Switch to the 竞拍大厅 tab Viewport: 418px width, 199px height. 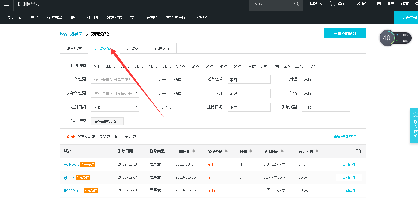click(162, 48)
